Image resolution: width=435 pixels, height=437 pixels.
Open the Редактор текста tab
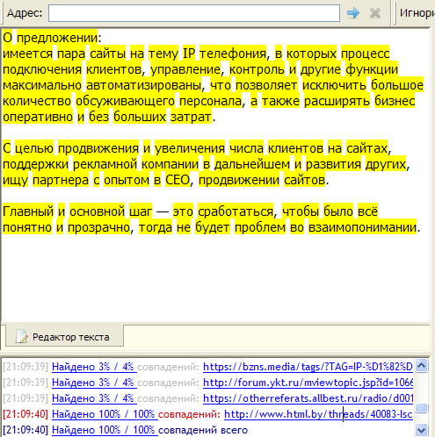(x=64, y=336)
